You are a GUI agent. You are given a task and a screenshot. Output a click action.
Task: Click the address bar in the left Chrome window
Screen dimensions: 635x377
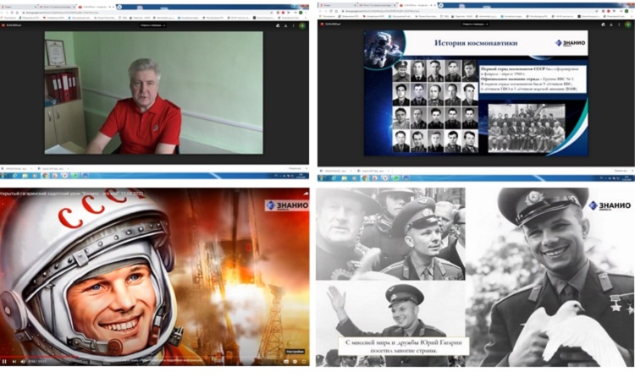(127, 10)
